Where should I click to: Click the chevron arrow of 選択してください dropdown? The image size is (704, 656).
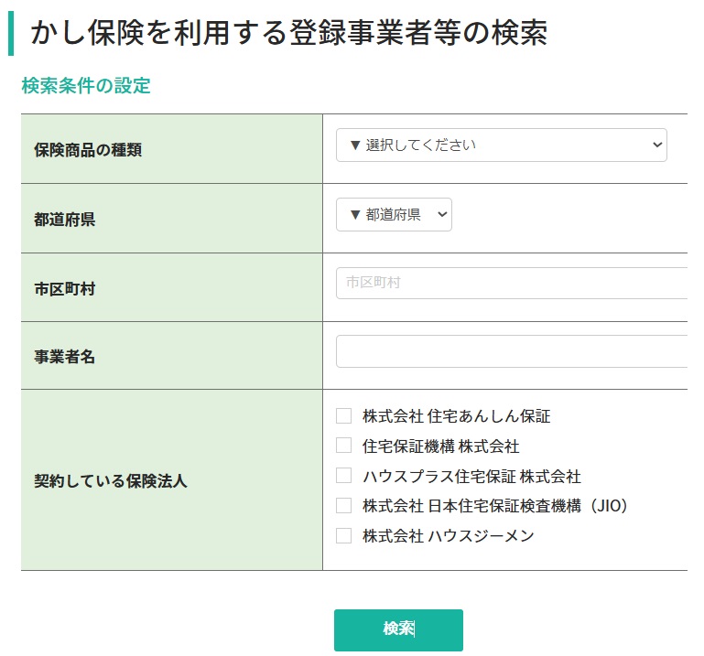[655, 145]
